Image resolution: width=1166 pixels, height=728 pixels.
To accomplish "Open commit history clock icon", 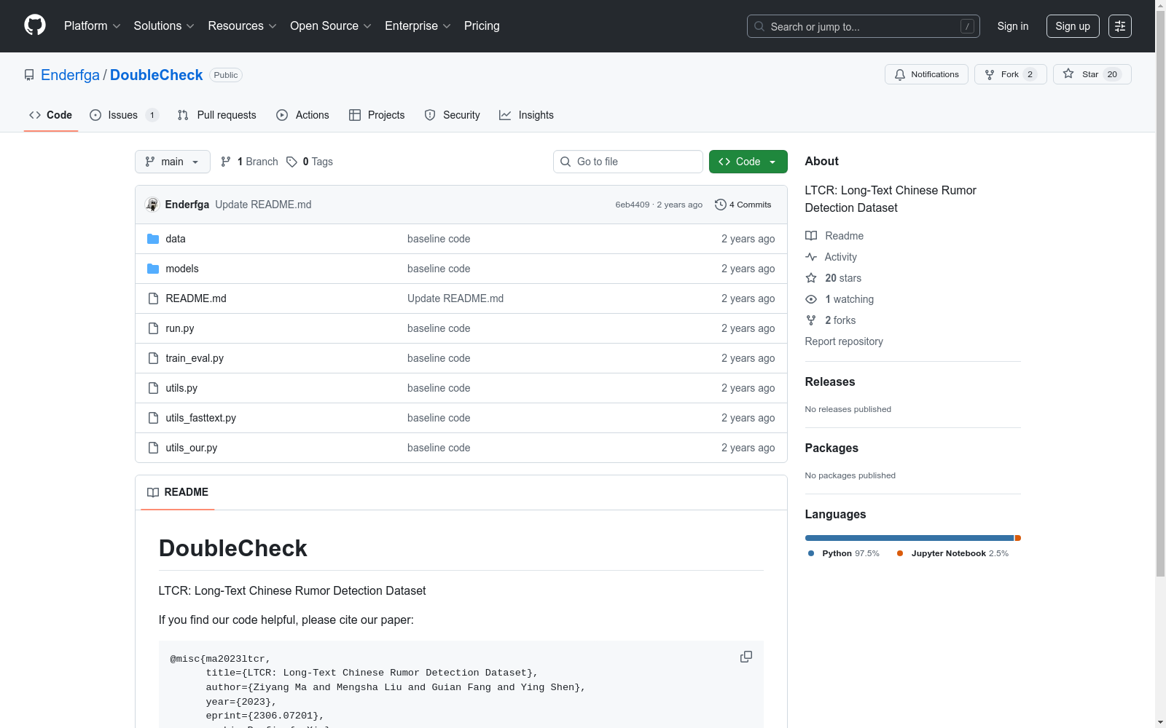I will pyautogui.click(x=721, y=205).
